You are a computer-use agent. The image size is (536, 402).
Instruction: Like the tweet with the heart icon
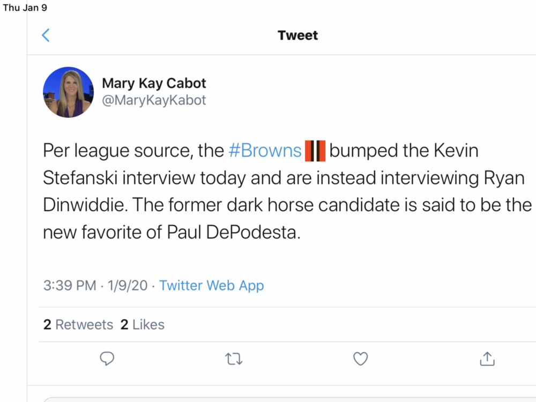[x=360, y=359]
